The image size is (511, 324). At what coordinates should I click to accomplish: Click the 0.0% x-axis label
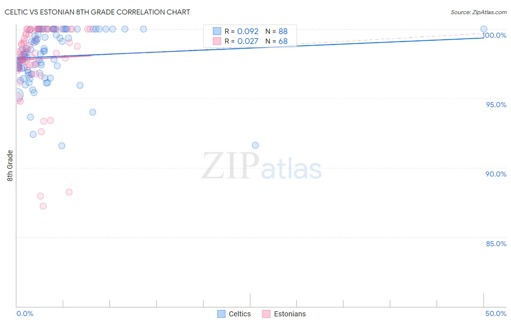[25, 313]
